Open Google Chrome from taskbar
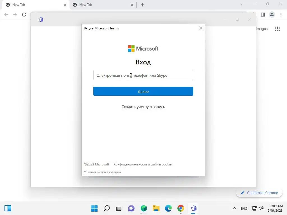The width and height of the screenshot is (287, 215). (181, 208)
